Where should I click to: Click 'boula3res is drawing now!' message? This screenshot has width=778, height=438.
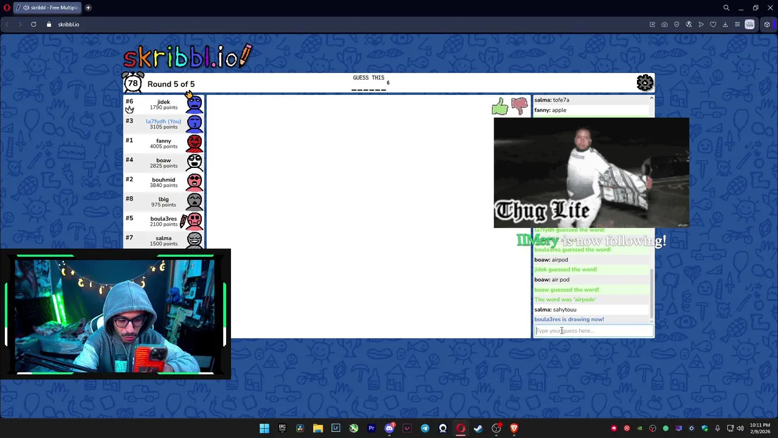(569, 319)
